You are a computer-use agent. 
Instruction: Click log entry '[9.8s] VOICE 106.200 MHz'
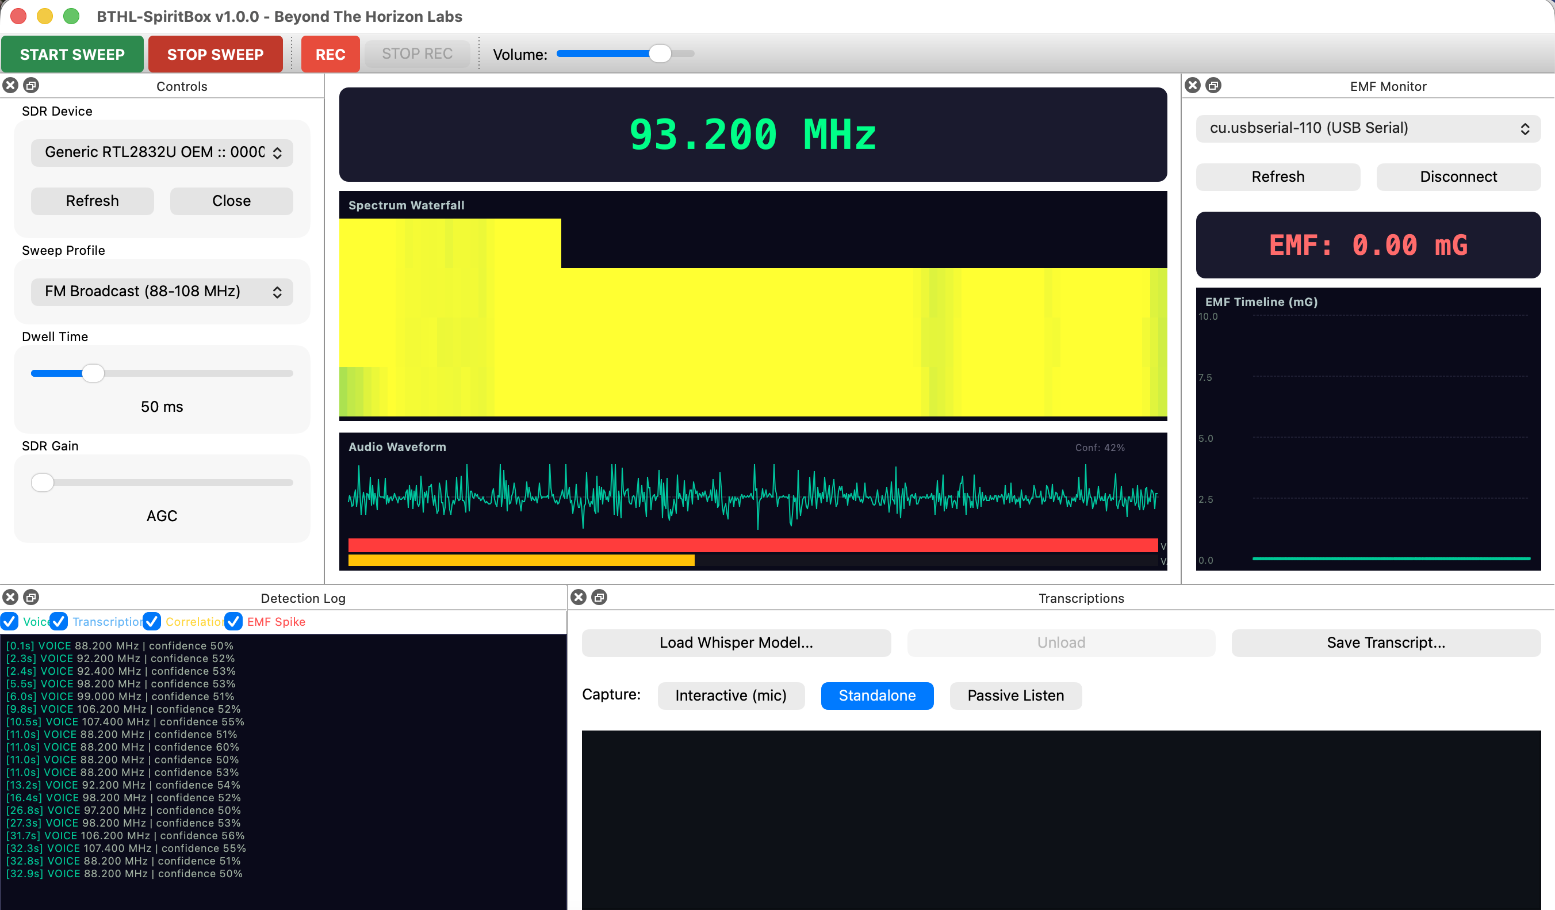123,709
